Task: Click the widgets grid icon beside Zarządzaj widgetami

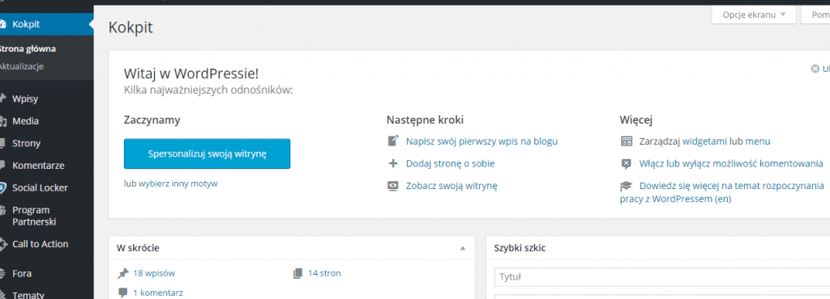Action: coord(627,141)
